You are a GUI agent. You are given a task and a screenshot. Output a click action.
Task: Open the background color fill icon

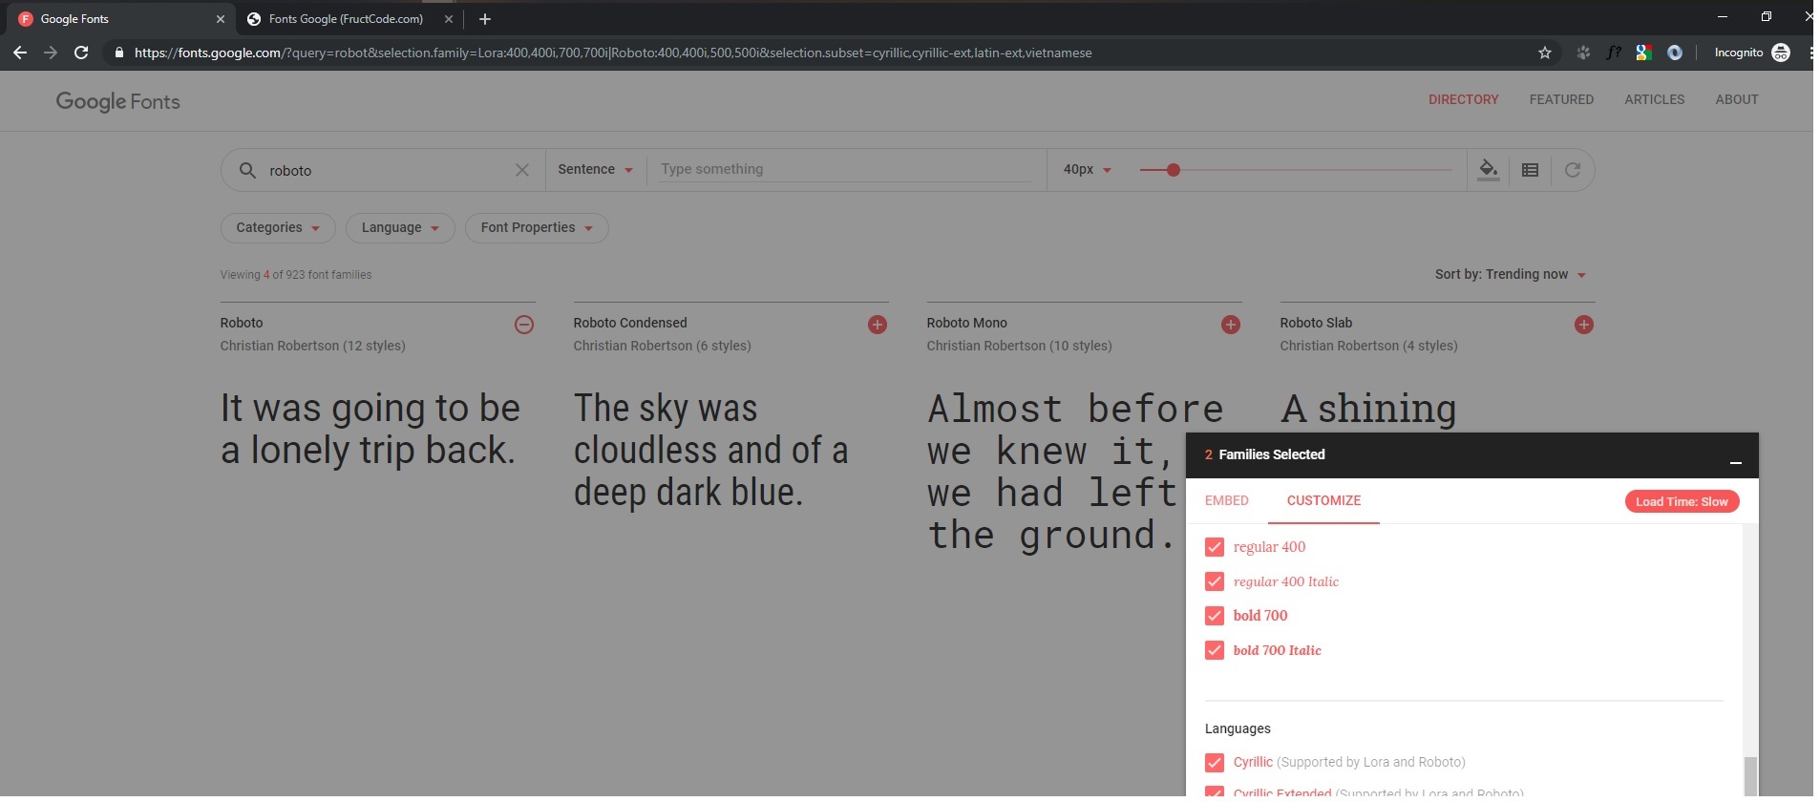(x=1488, y=170)
